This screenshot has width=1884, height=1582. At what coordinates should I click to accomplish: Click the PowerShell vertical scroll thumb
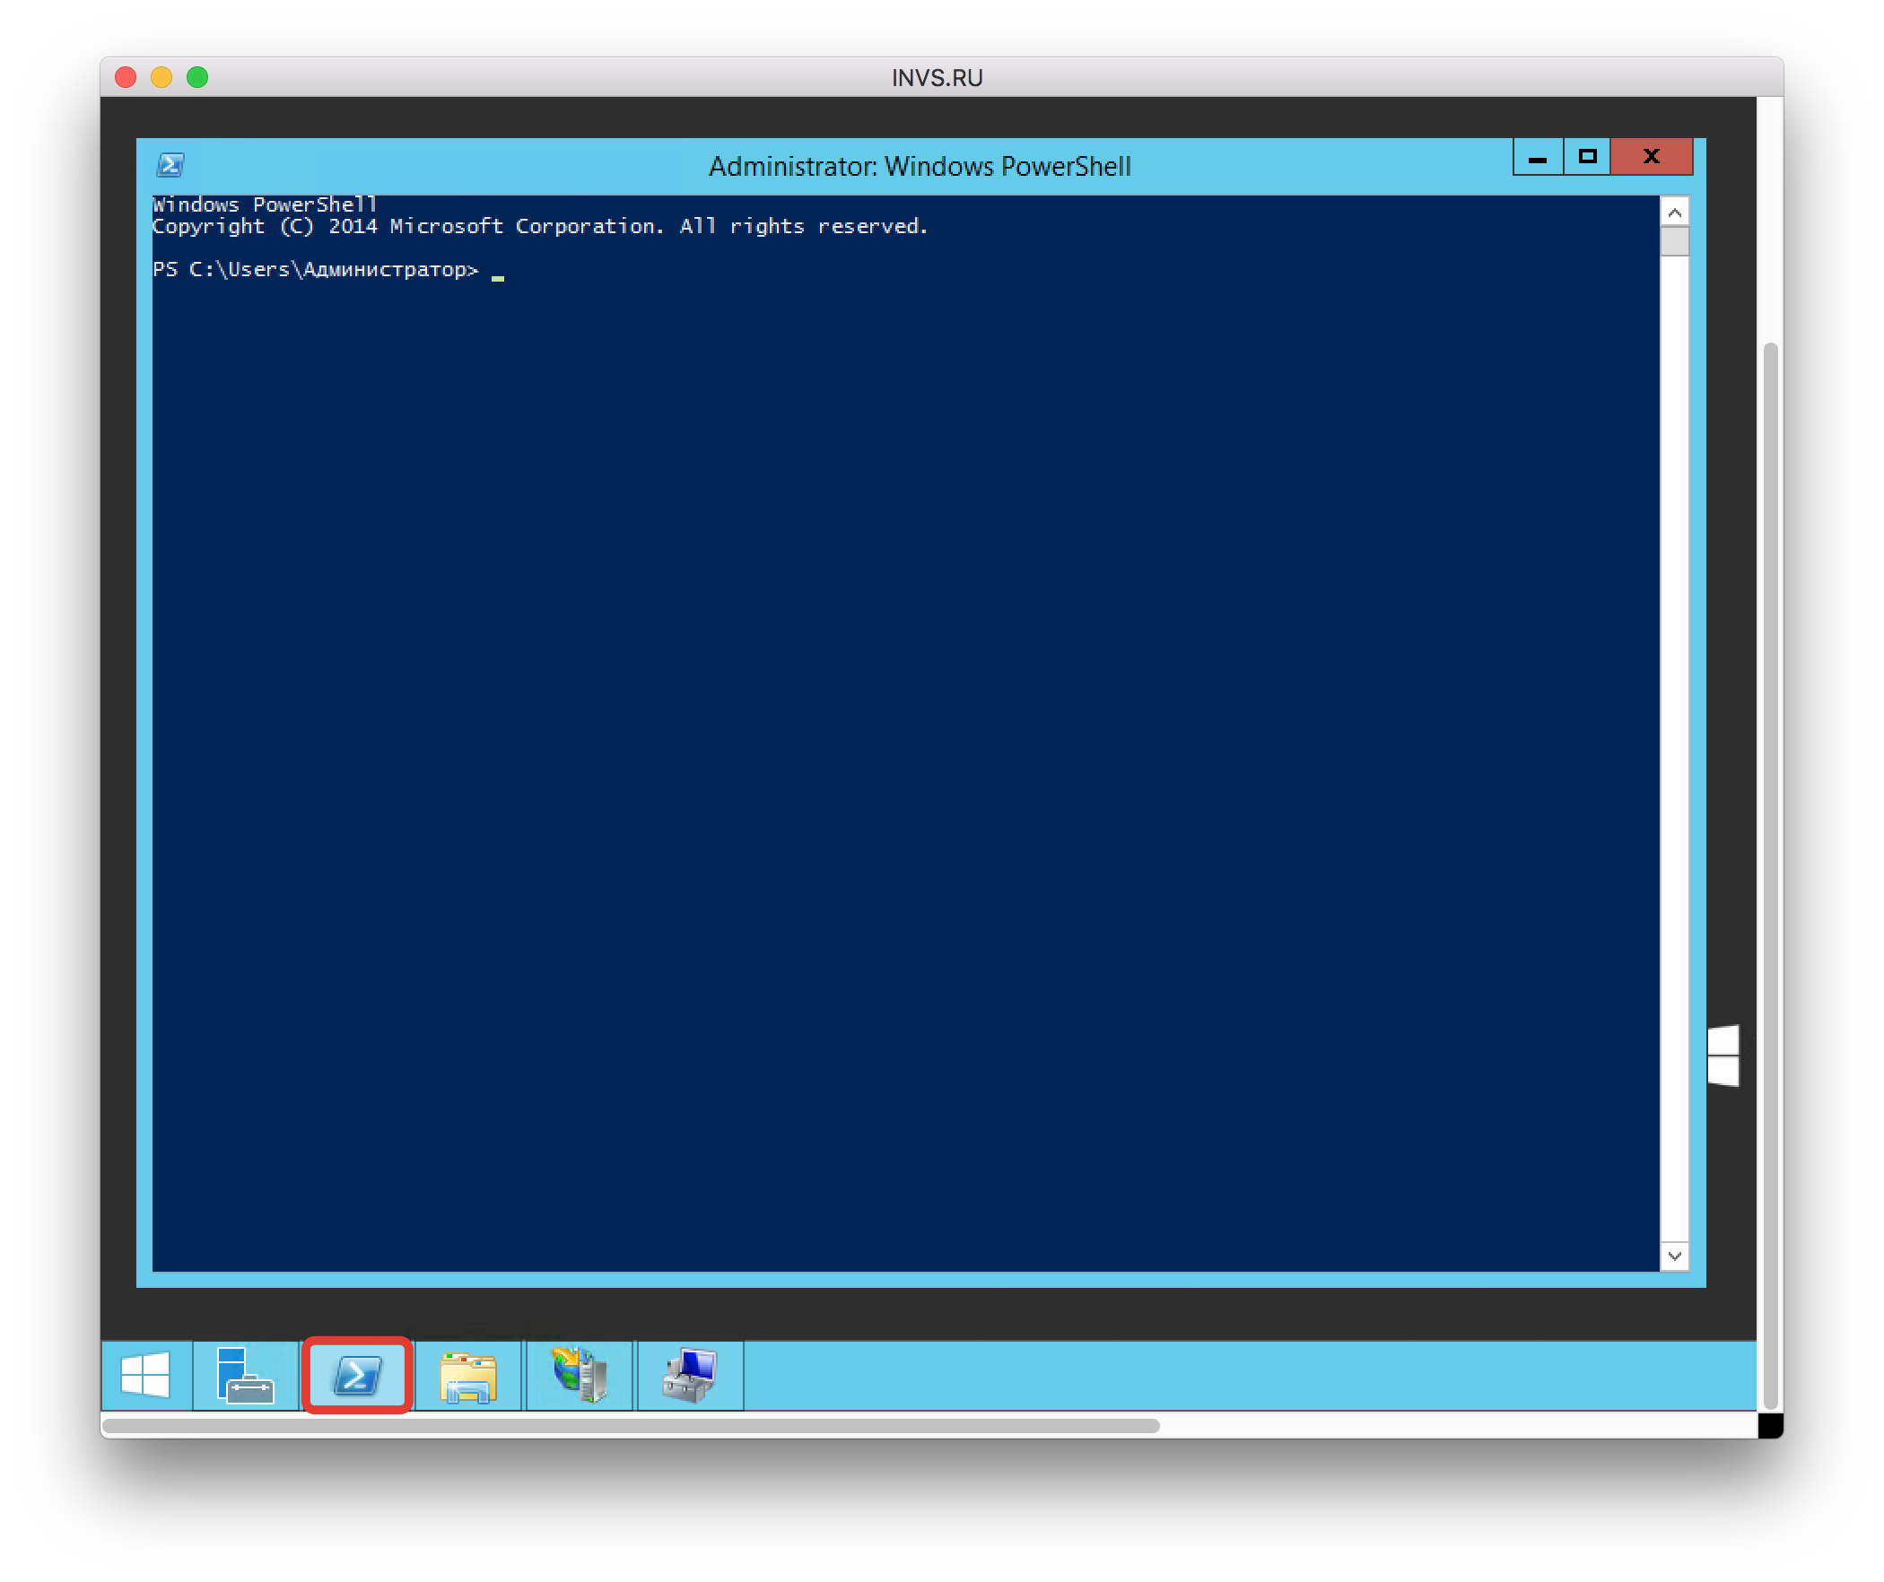pyautogui.click(x=1675, y=241)
